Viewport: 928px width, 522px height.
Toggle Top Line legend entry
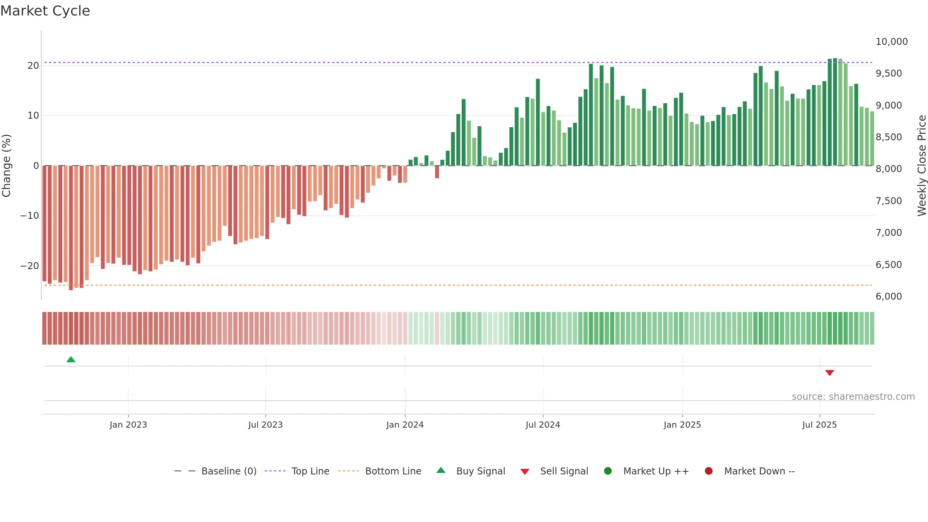[297, 471]
